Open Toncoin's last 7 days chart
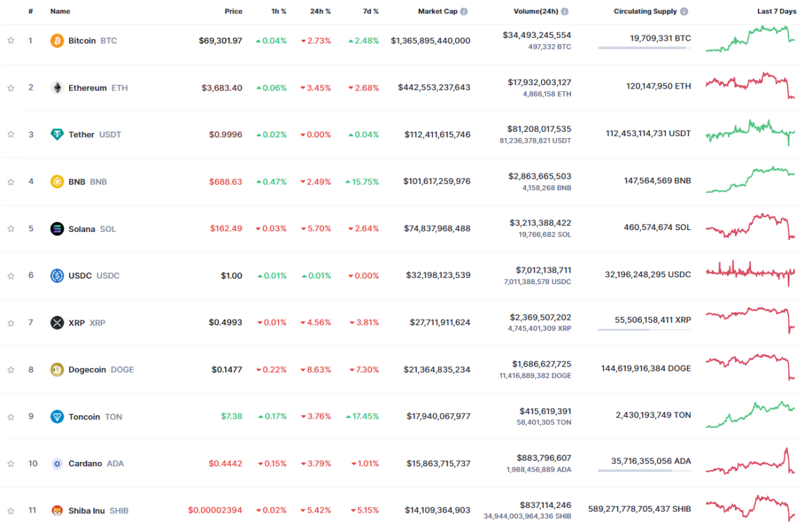Image resolution: width=812 pixels, height=531 pixels. pos(750,415)
